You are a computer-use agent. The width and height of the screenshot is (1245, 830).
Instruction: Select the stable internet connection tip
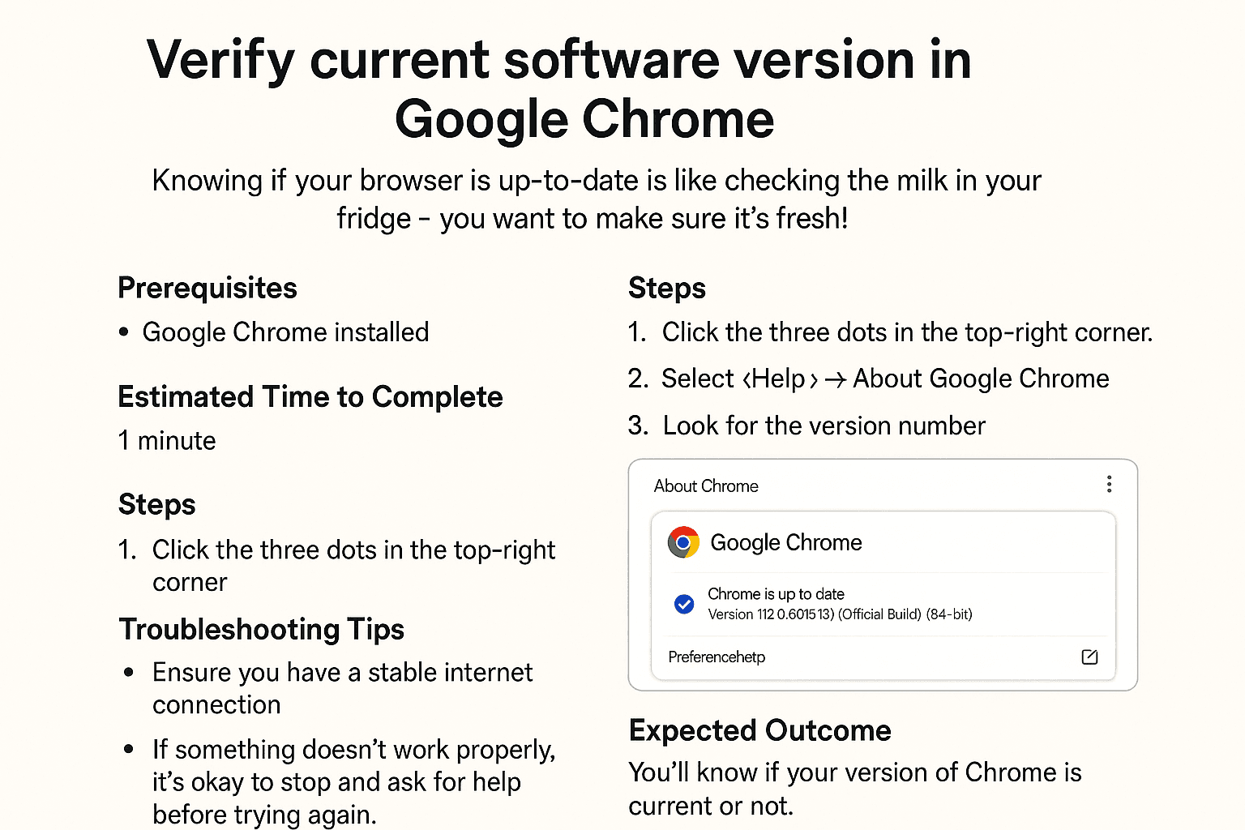point(342,688)
